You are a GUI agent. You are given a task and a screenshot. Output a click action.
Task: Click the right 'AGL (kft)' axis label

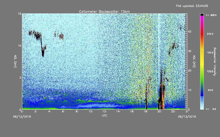(194, 61)
